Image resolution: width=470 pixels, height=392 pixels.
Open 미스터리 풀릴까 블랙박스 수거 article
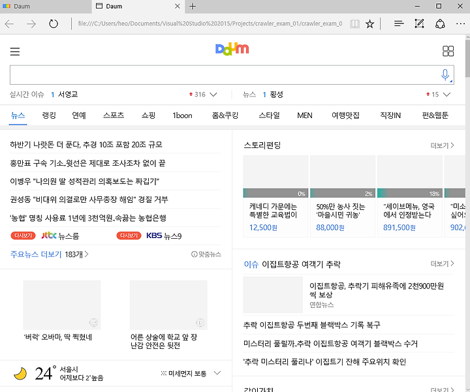(330, 344)
